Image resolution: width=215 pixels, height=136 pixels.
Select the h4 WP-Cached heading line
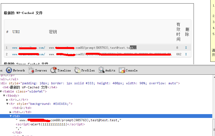point(30,87)
